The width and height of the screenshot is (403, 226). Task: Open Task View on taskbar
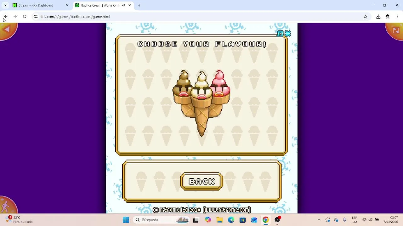(196, 220)
